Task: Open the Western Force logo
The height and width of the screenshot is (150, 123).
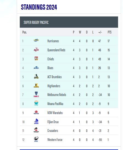Action: pyautogui.click(x=36, y=139)
